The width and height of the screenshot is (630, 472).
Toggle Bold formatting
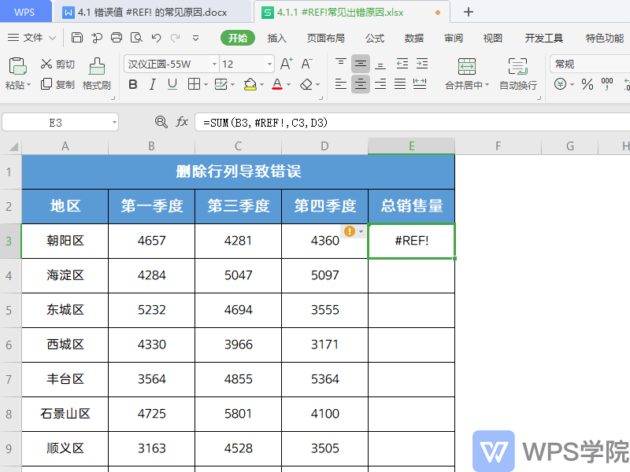coord(133,85)
